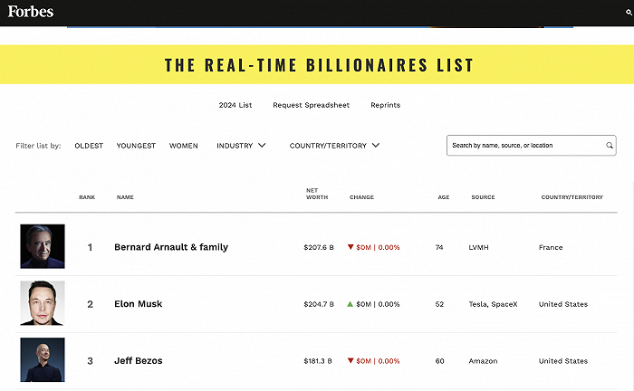Filter the list by Youngest

click(136, 145)
